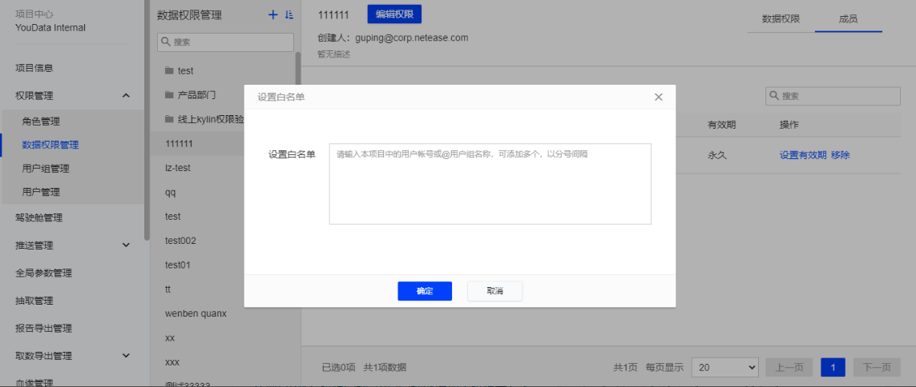Click the search icon in members search

coord(774,96)
